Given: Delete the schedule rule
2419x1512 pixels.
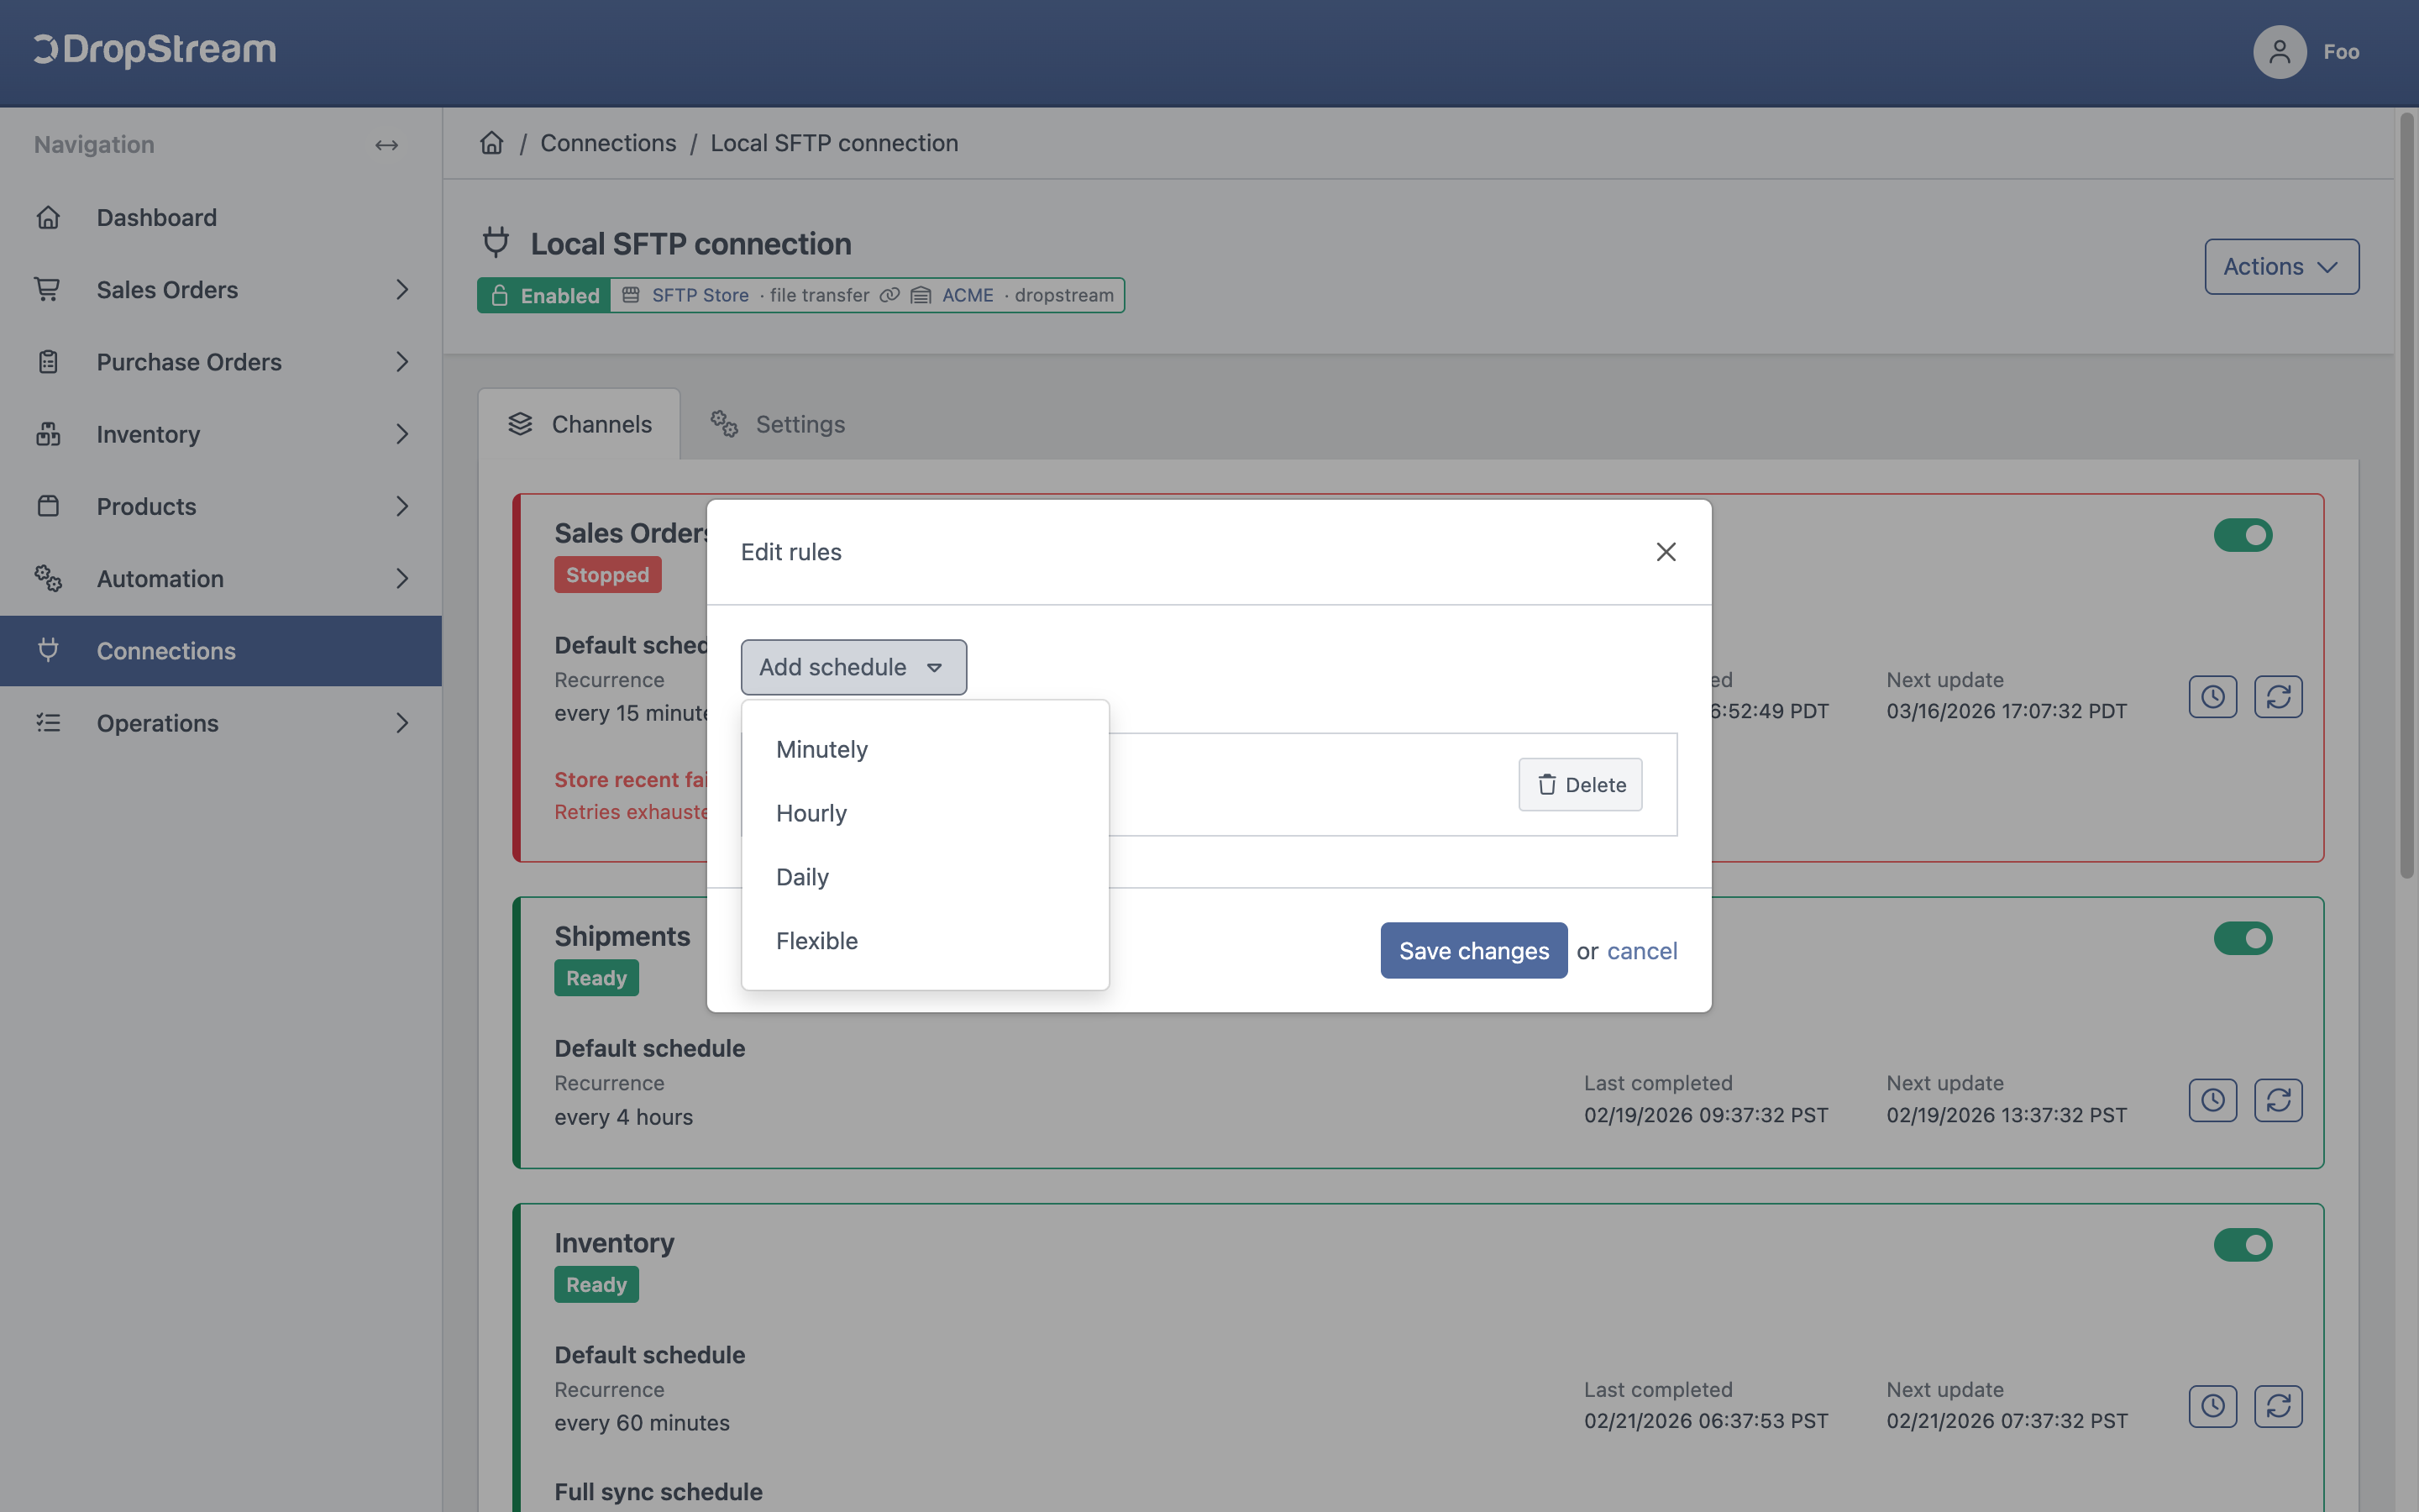Looking at the screenshot, I should click(x=1581, y=785).
